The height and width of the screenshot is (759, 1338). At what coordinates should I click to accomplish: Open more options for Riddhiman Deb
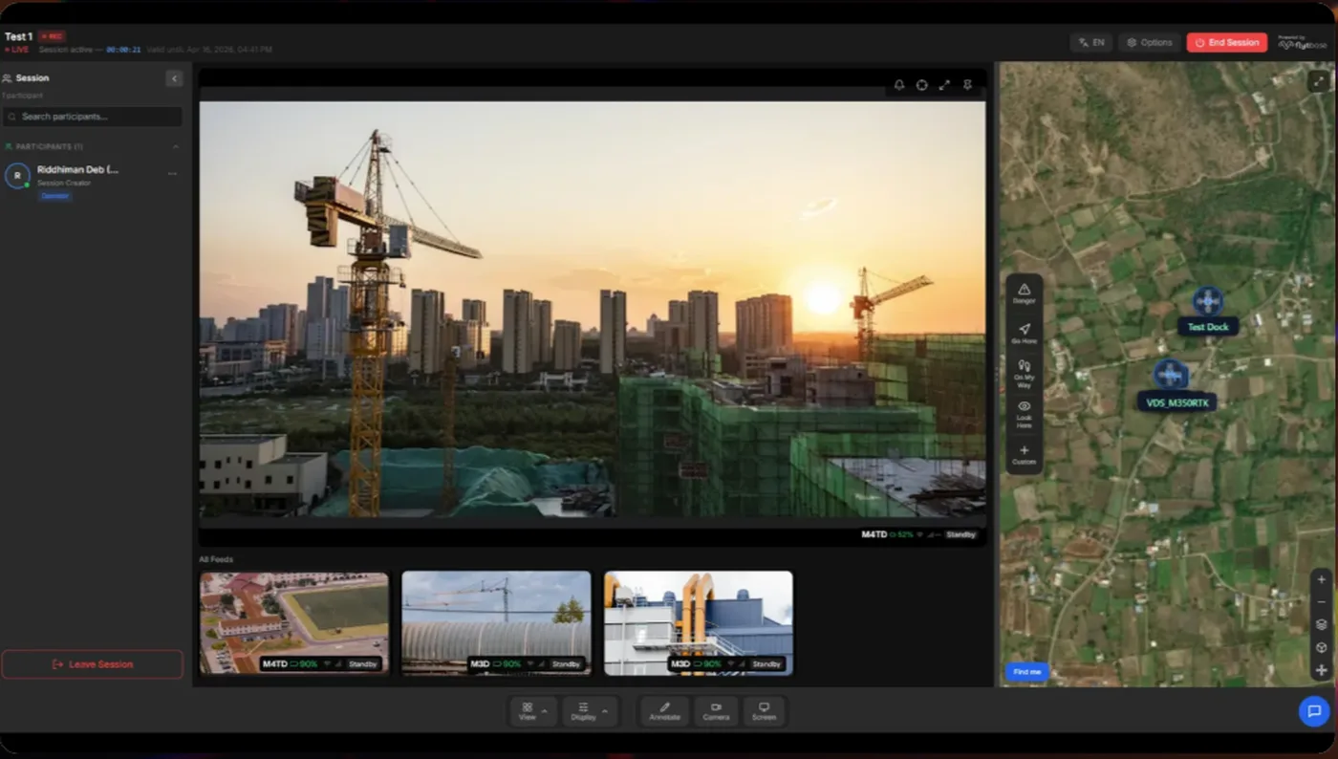click(173, 174)
